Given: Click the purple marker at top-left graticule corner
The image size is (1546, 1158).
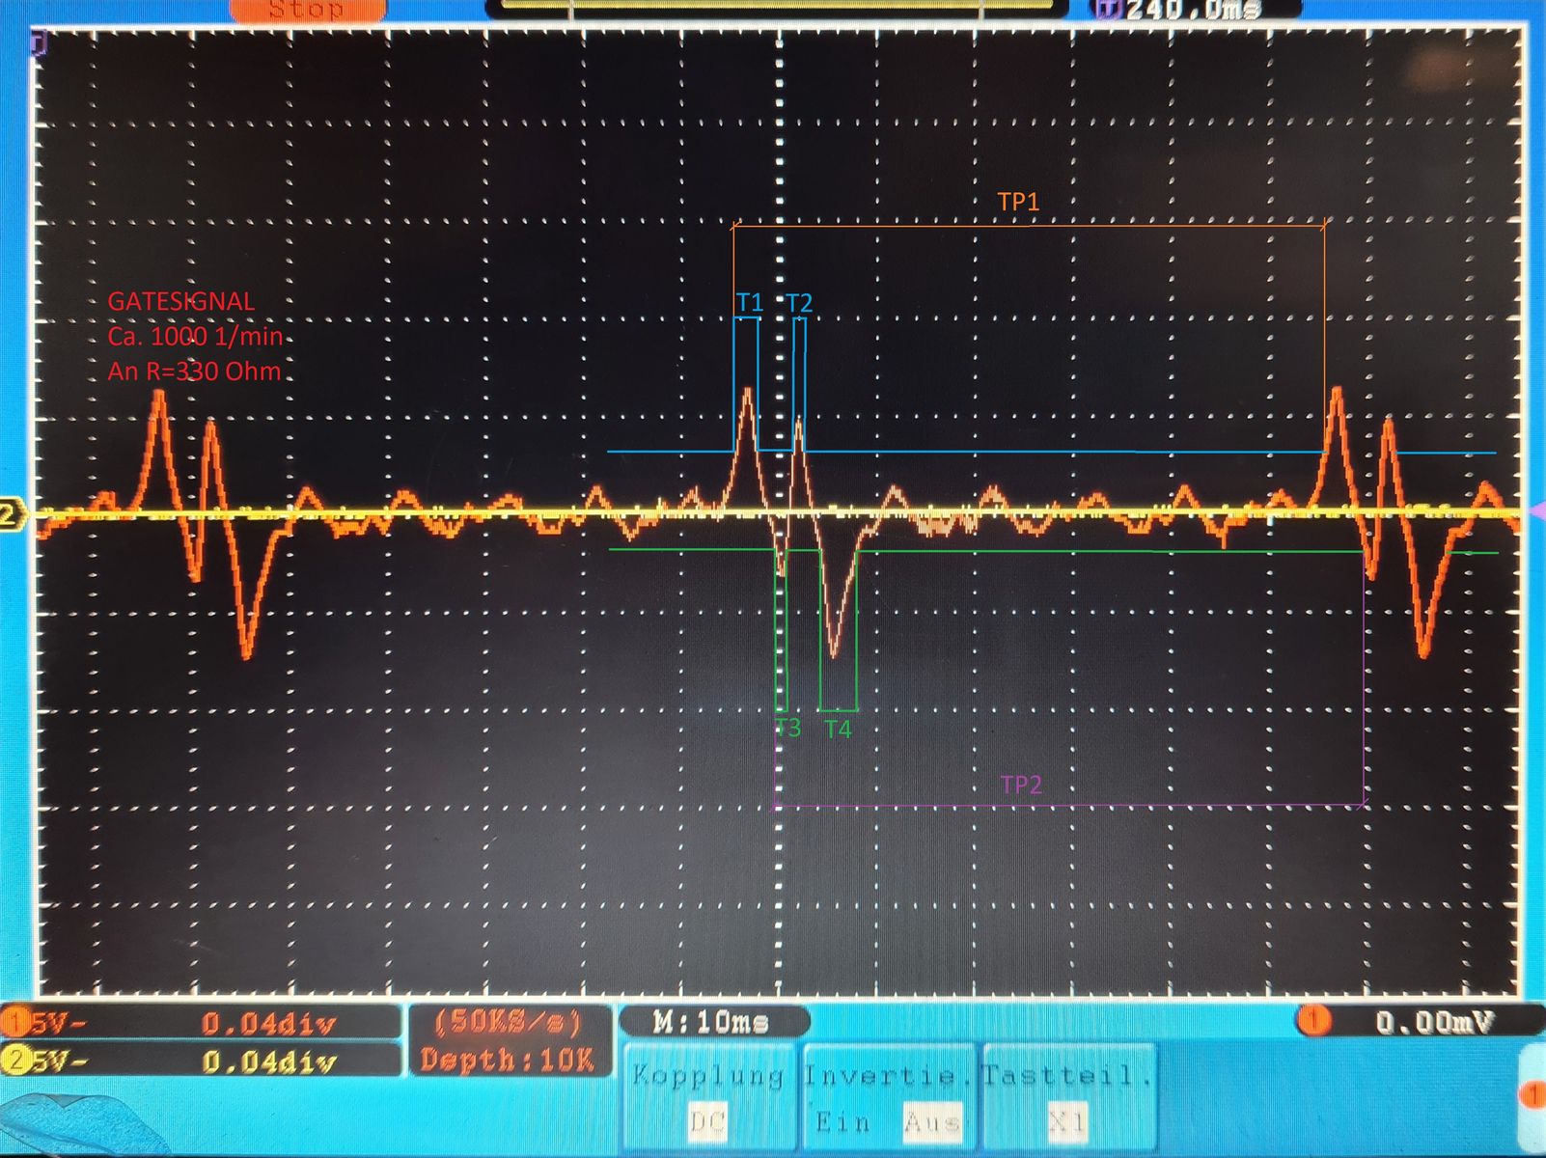Looking at the screenshot, I should [x=39, y=42].
